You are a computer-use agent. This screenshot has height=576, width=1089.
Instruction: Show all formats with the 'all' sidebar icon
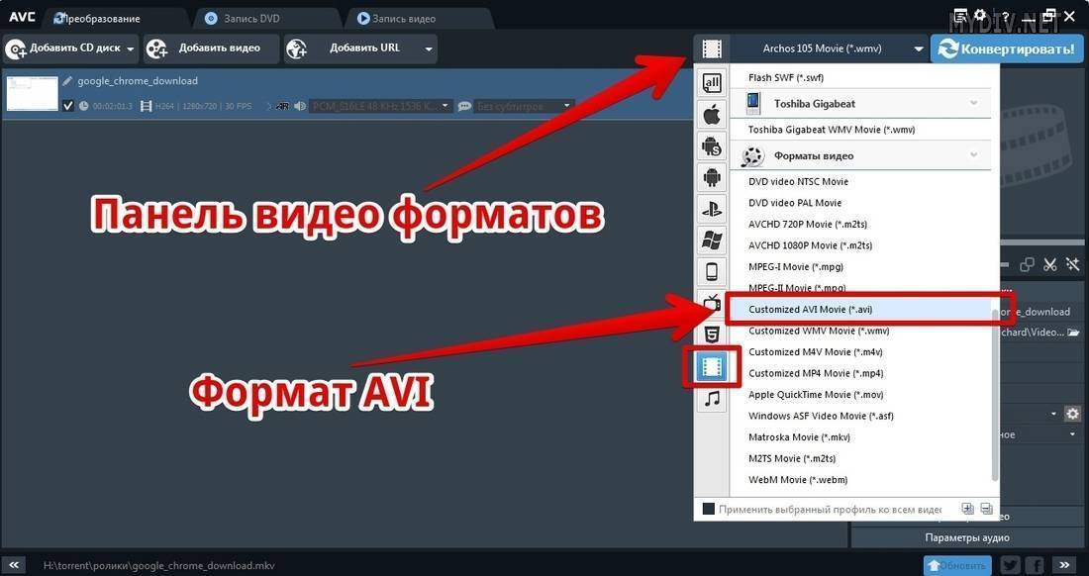712,83
